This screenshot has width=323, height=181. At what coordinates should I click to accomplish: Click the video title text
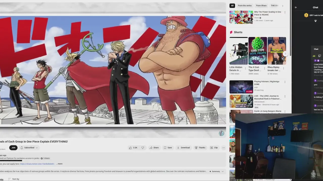coord(34,142)
